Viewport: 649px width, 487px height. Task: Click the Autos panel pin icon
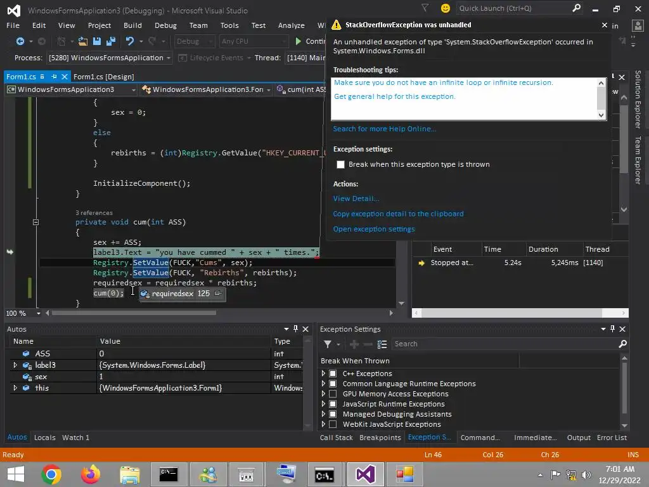[295, 329]
